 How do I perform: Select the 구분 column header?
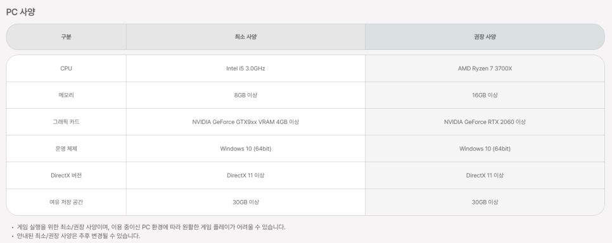pos(66,37)
